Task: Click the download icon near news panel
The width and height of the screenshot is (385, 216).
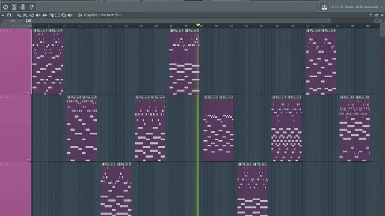Action: click(324, 7)
